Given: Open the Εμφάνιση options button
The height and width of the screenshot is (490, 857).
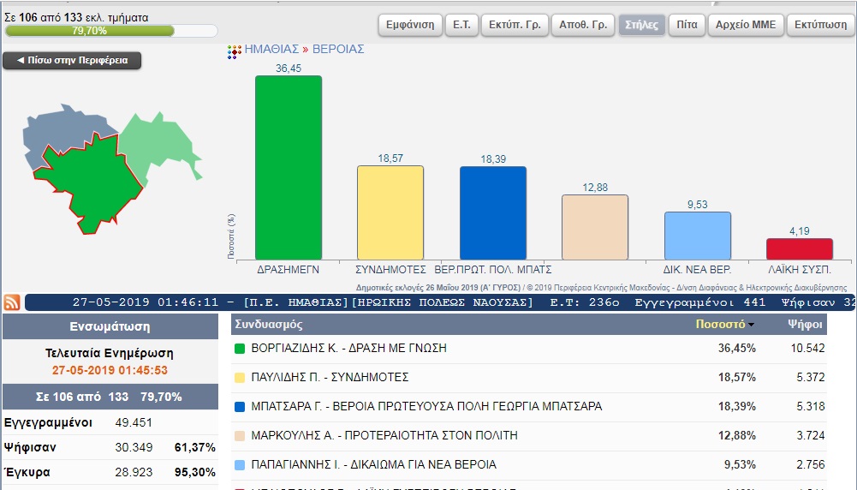Looking at the screenshot, I should [409, 25].
